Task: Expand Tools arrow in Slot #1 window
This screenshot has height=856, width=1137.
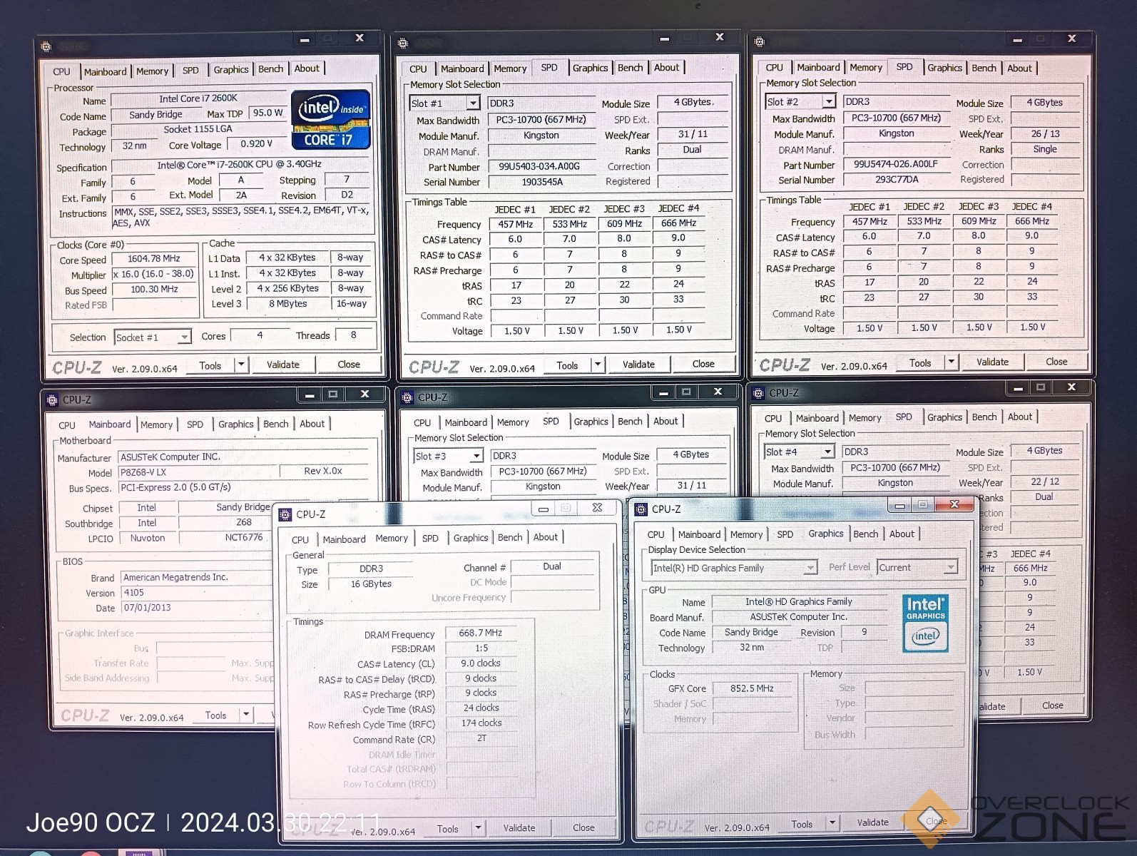Action: click(598, 365)
